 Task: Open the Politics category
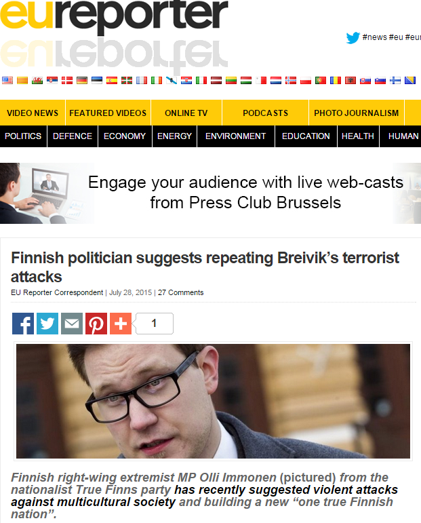(x=23, y=136)
